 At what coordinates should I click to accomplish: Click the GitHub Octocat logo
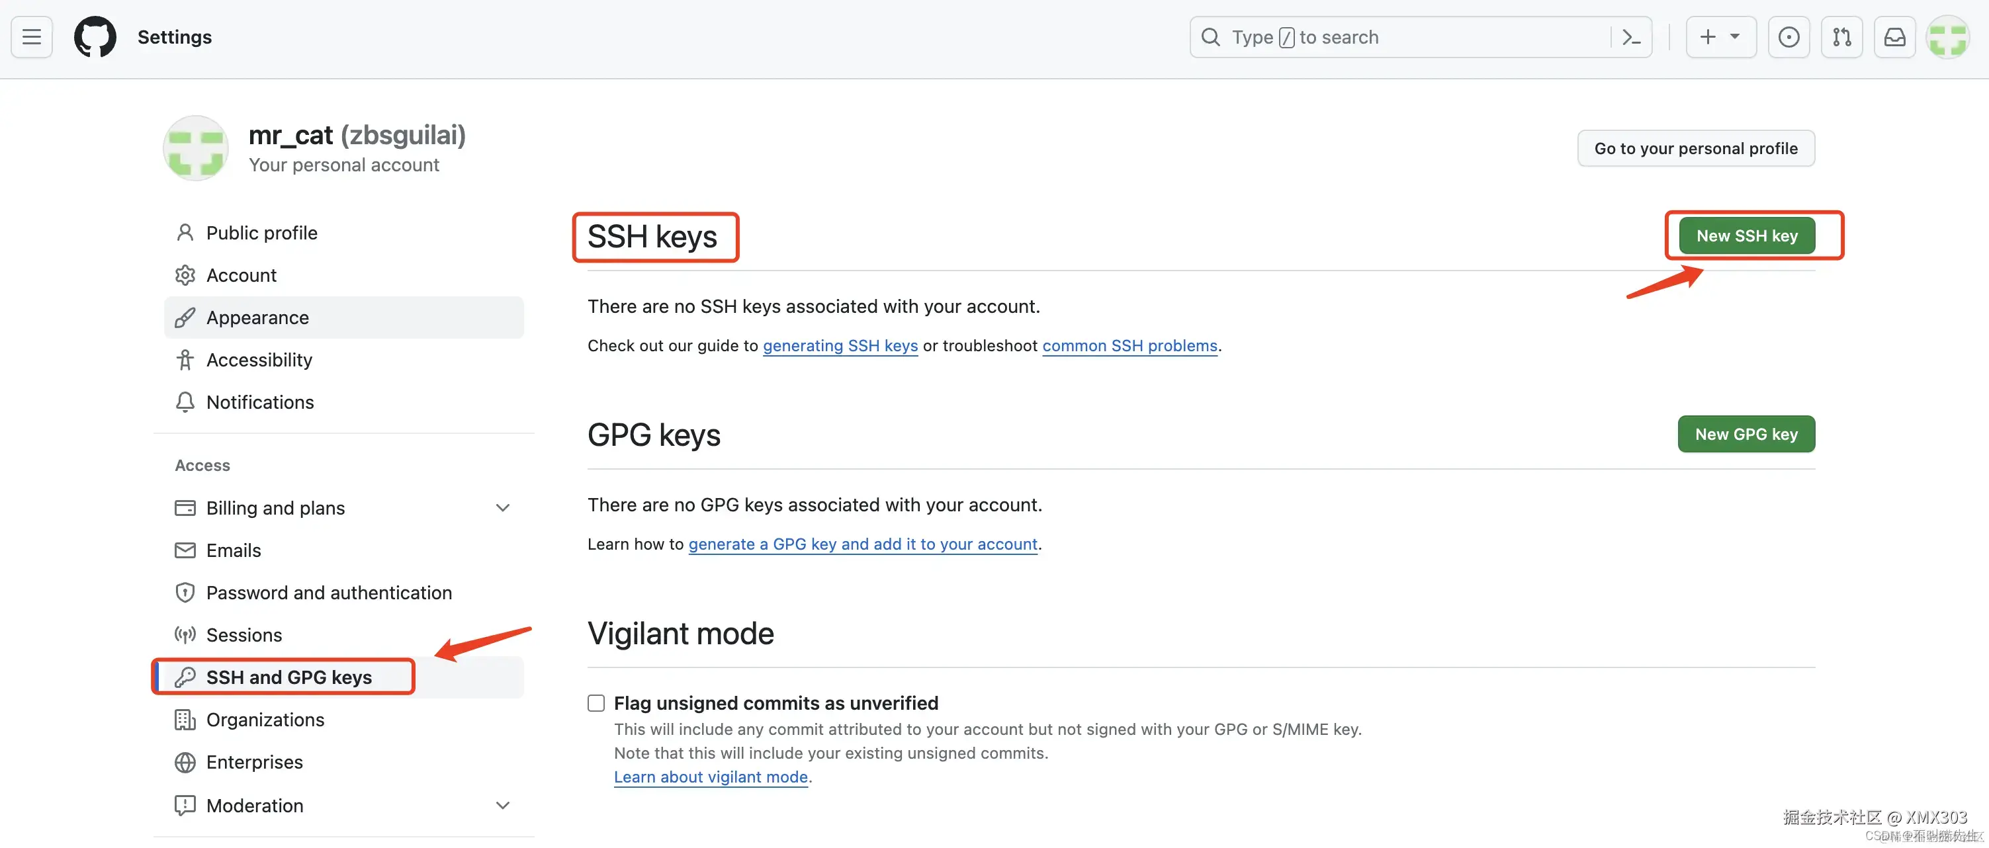tap(95, 37)
